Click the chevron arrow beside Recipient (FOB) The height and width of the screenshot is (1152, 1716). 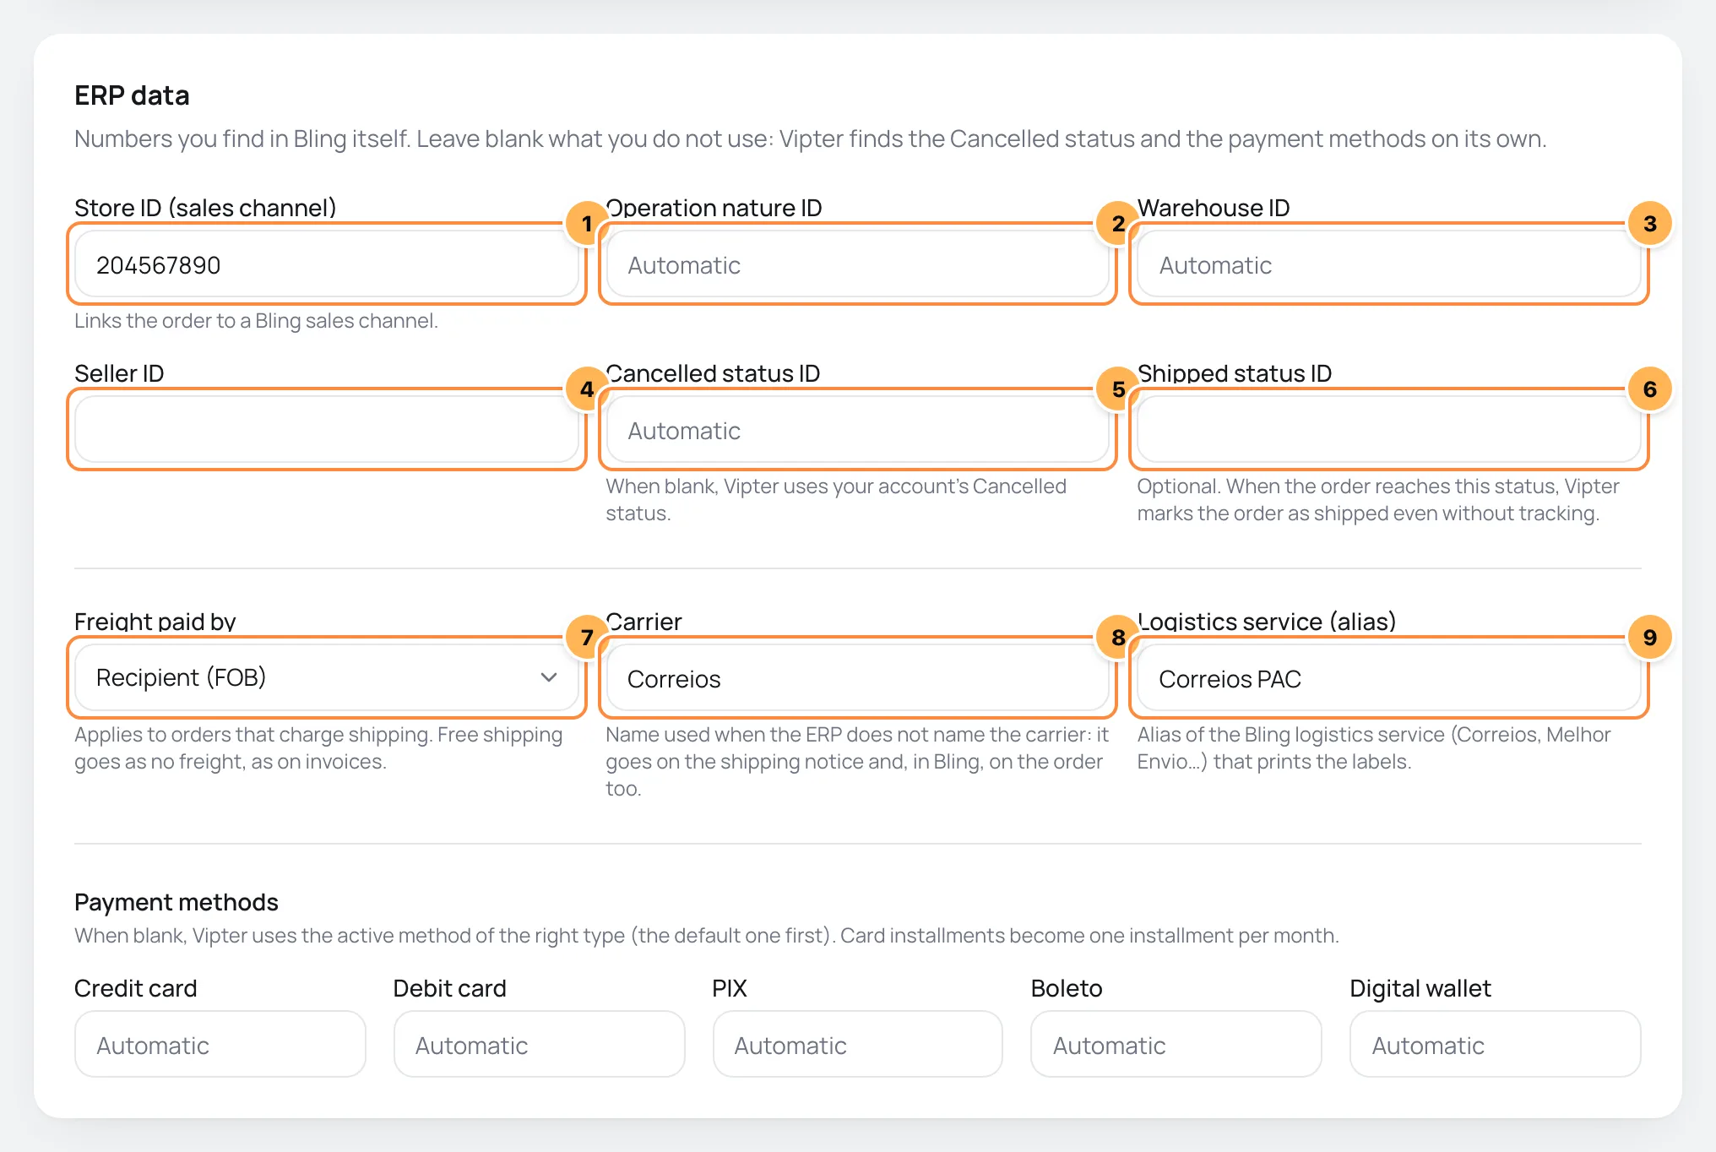point(549,677)
